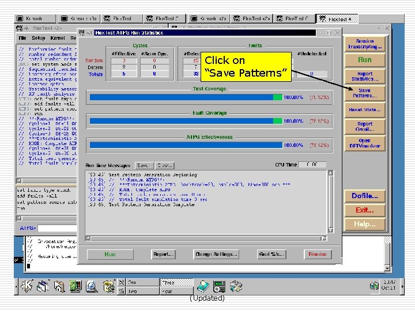415x311 pixels.
Task: Click messages horizontal scrollbar right arrow
Action: (324, 238)
